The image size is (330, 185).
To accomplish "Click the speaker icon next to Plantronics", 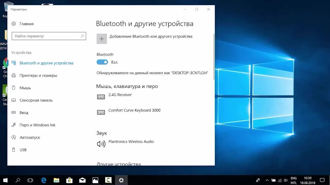I will pos(101,144).
